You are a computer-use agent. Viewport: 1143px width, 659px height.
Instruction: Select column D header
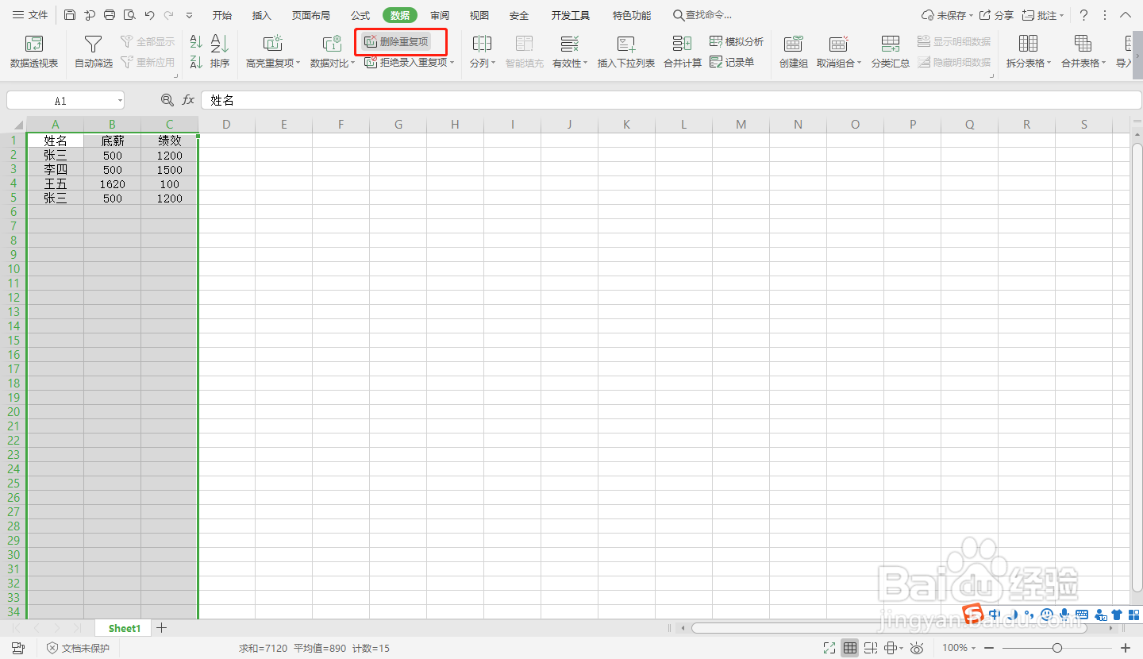[x=226, y=125]
